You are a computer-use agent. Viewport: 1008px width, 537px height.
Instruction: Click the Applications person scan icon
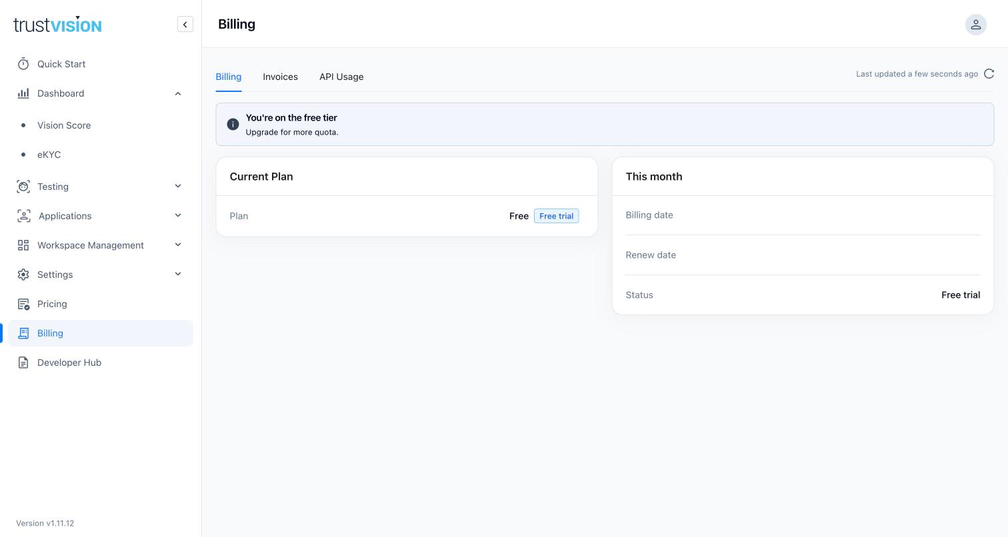pos(23,216)
